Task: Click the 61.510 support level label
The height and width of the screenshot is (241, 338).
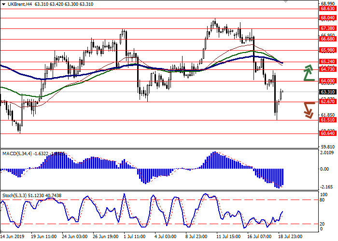Action: coord(327,120)
